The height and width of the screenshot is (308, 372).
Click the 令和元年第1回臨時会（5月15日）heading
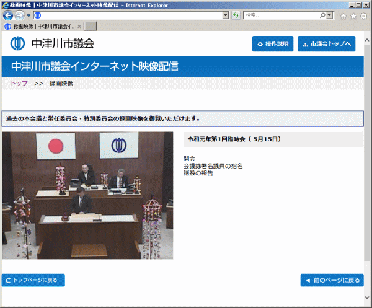point(234,139)
